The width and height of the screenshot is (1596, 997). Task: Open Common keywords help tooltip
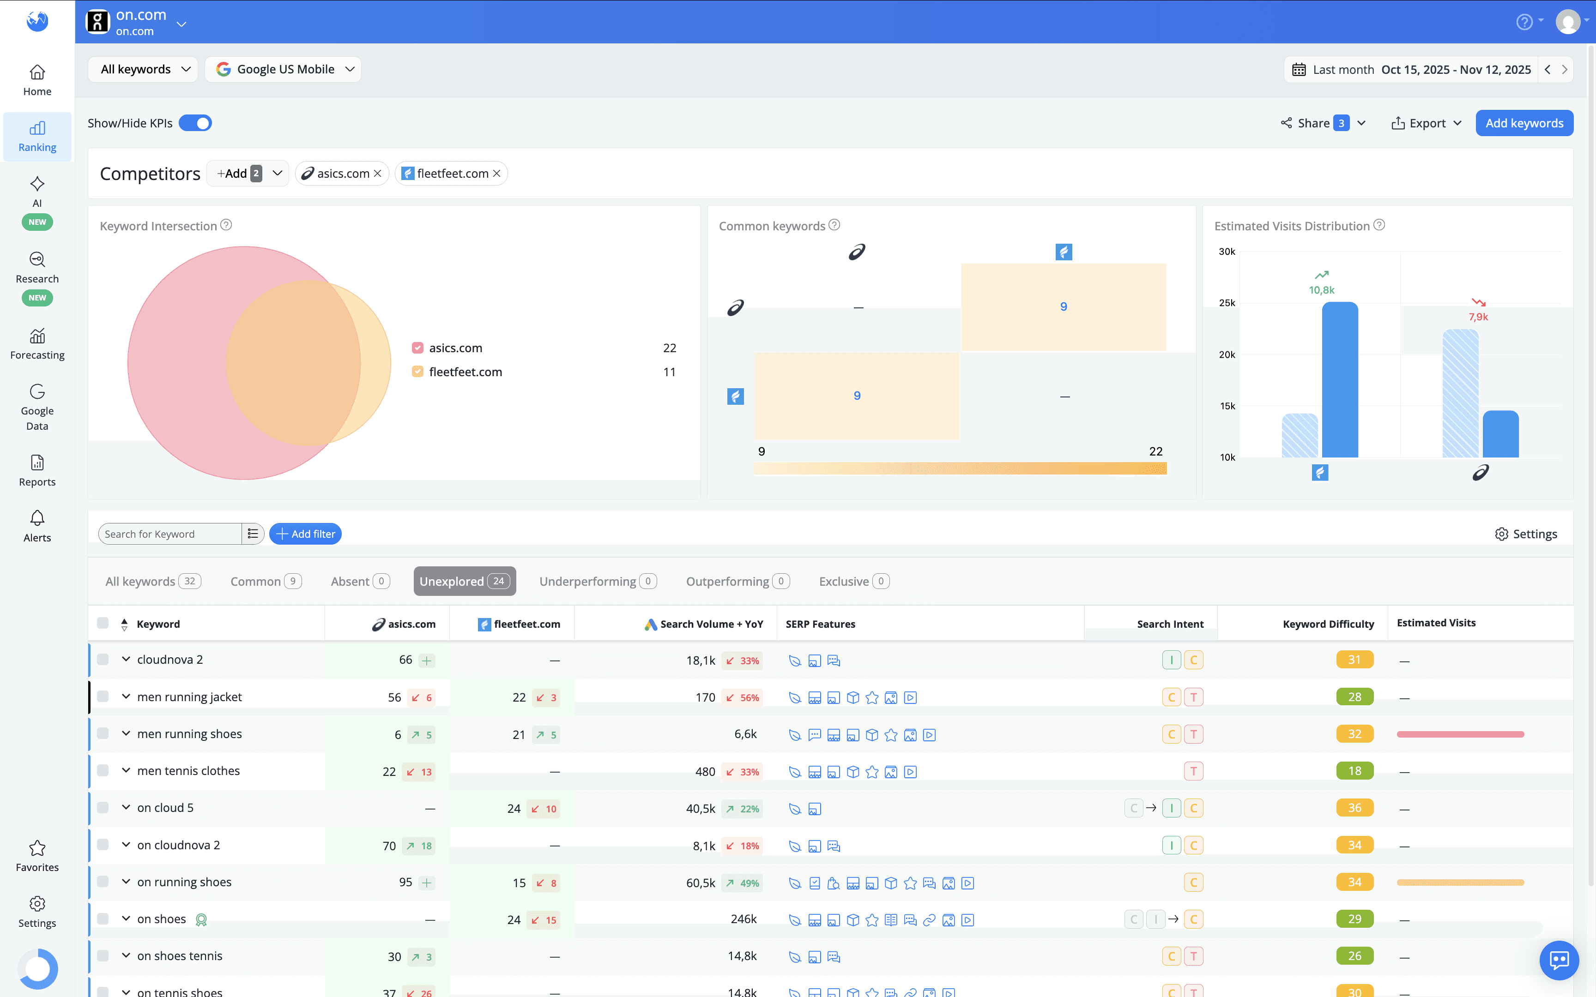[x=834, y=225]
